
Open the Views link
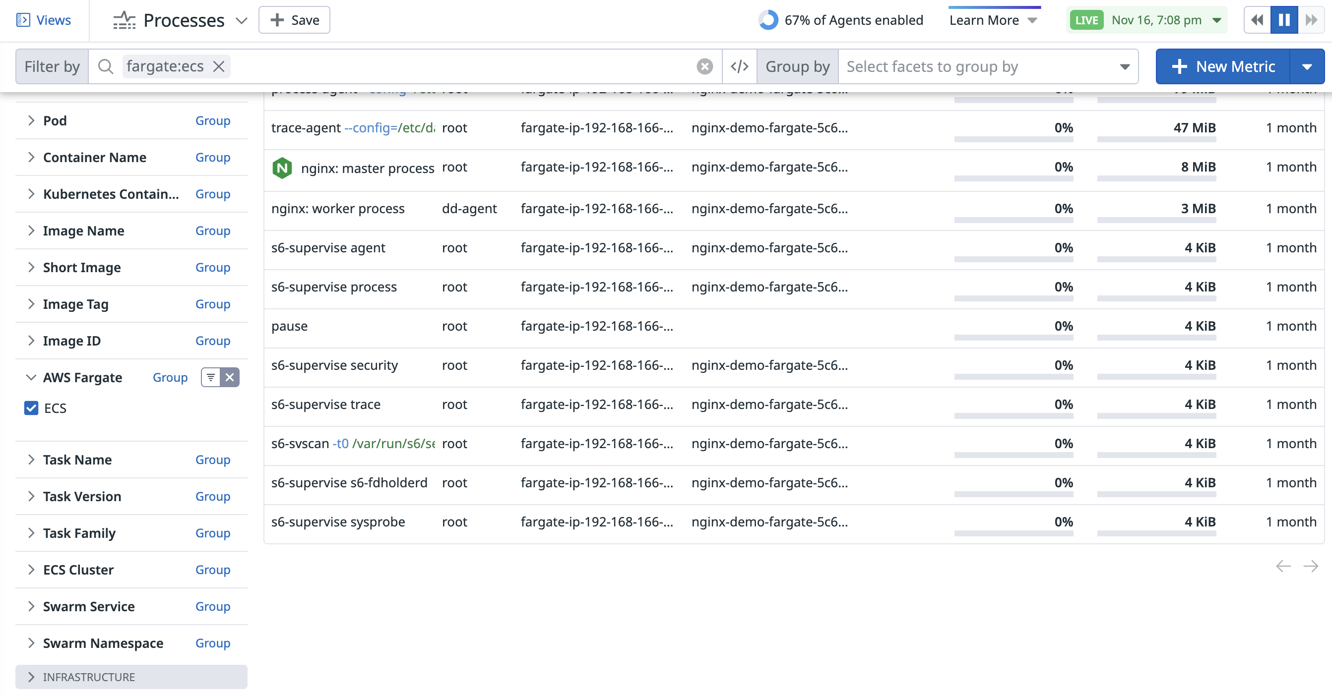tap(53, 20)
